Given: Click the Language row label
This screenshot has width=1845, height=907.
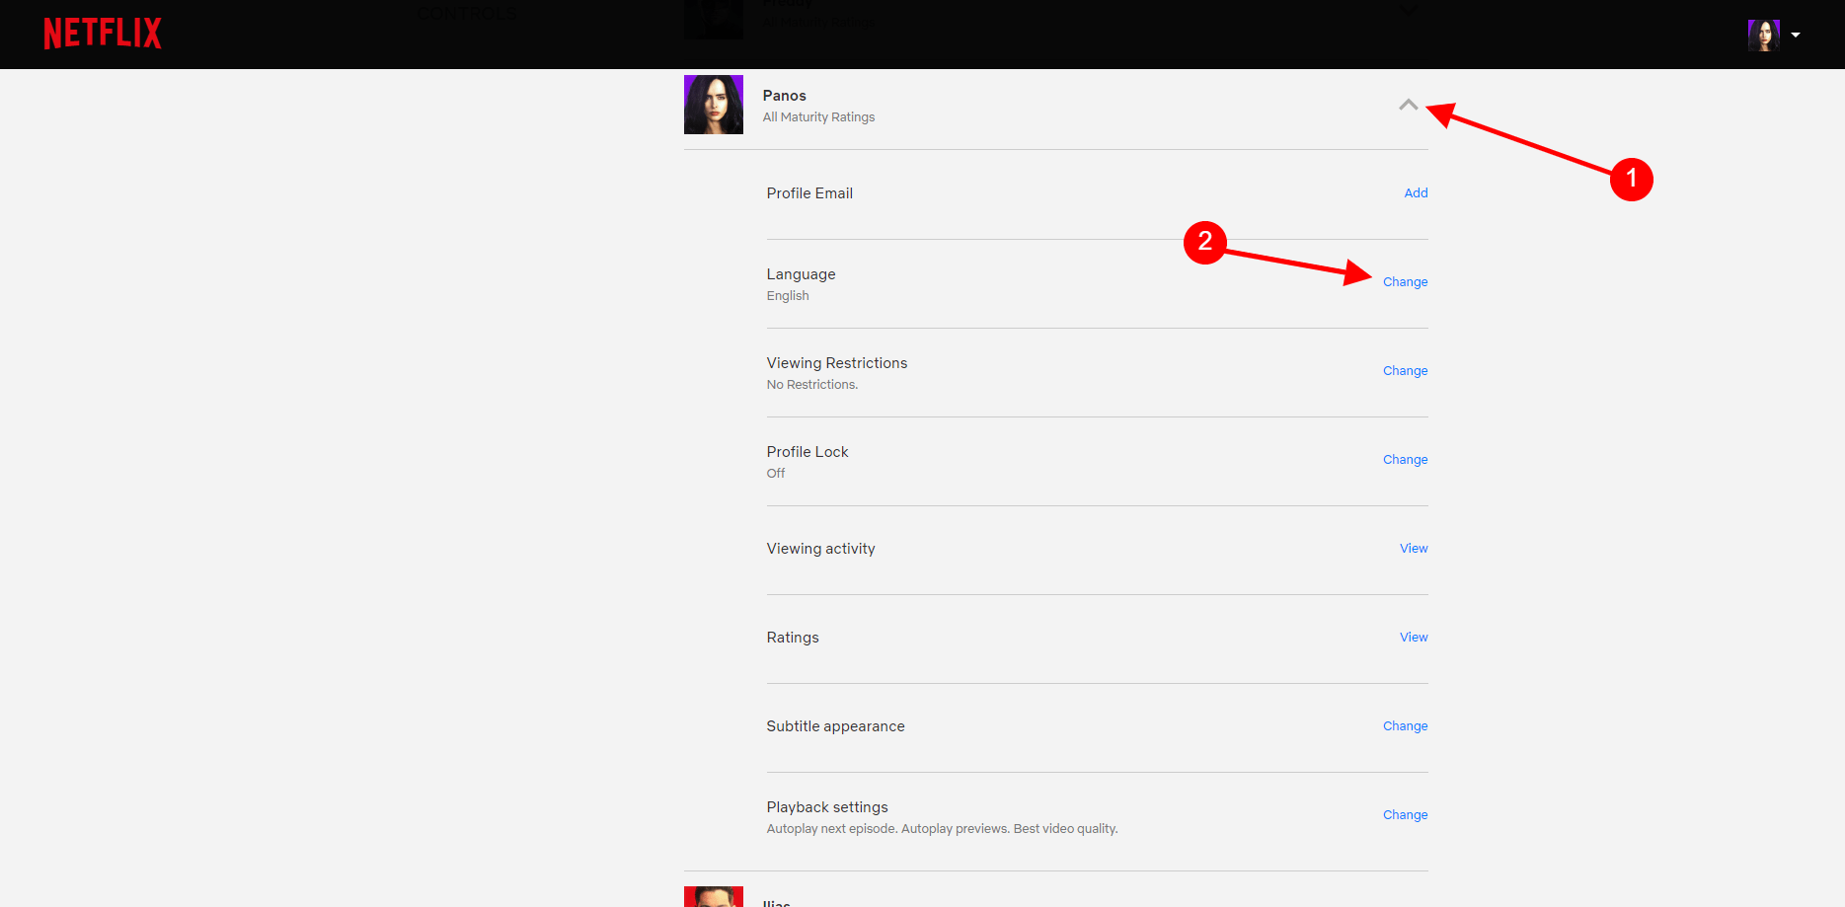Looking at the screenshot, I should click(801, 274).
